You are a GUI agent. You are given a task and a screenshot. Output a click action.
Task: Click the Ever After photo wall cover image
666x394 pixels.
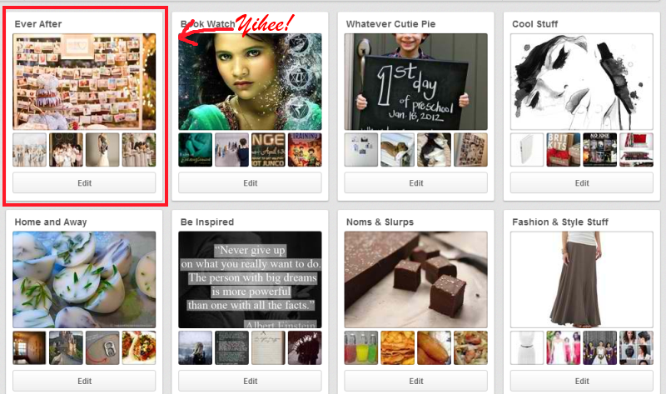click(x=84, y=82)
